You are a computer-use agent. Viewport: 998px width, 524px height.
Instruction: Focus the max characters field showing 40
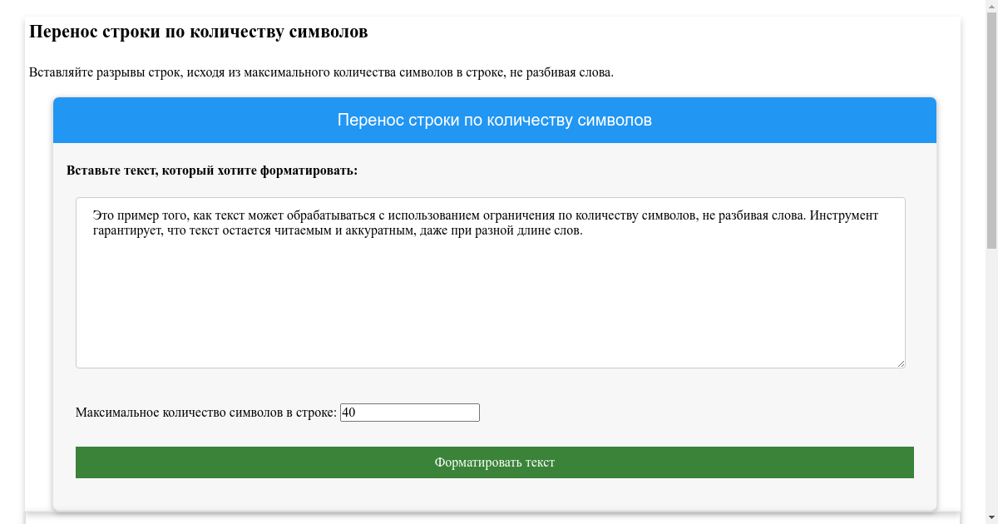click(409, 413)
